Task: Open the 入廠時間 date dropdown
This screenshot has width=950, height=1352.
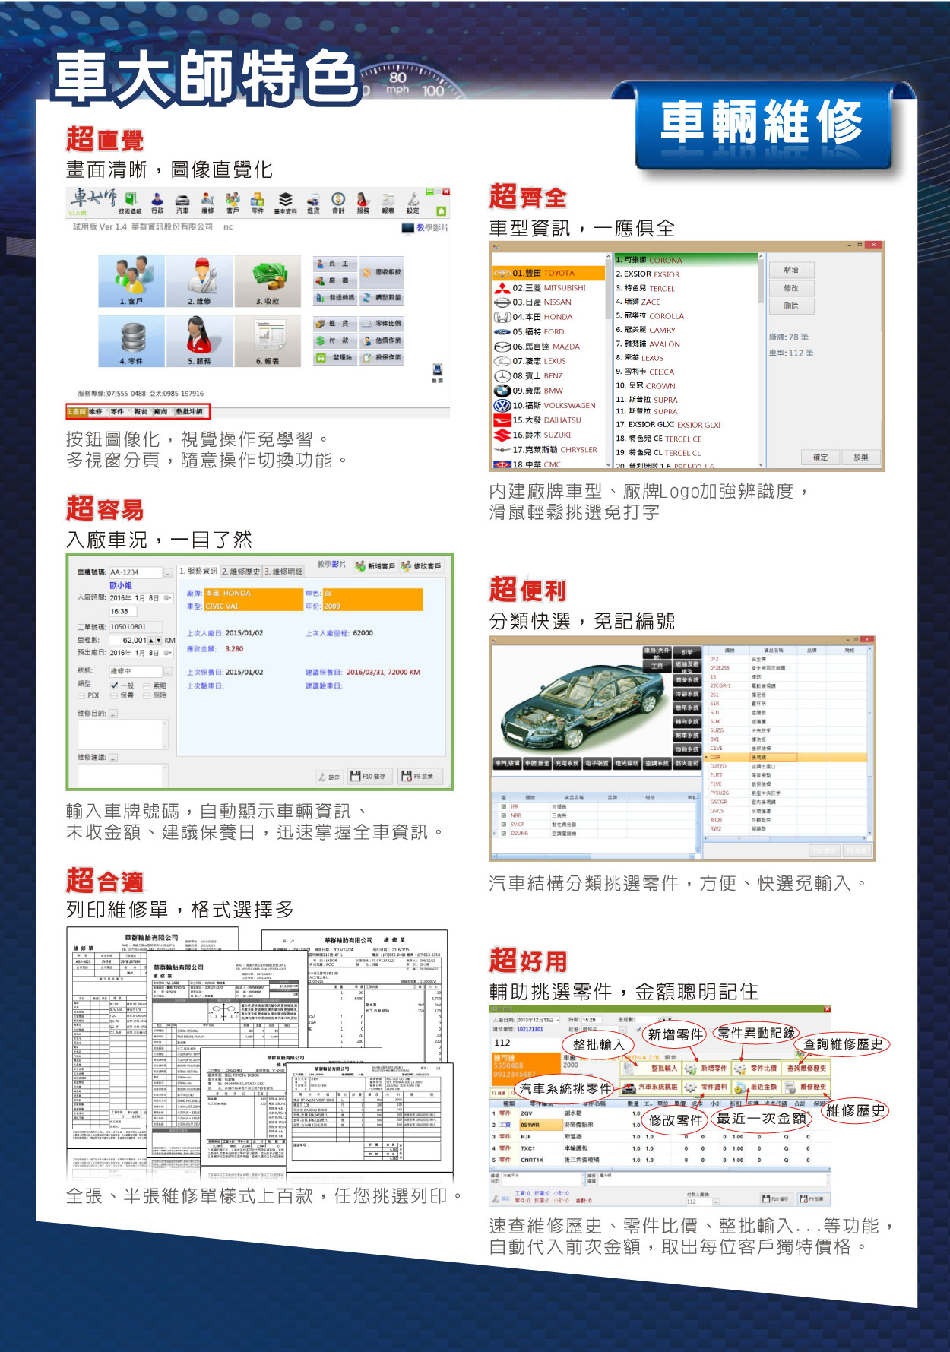Action: (167, 598)
